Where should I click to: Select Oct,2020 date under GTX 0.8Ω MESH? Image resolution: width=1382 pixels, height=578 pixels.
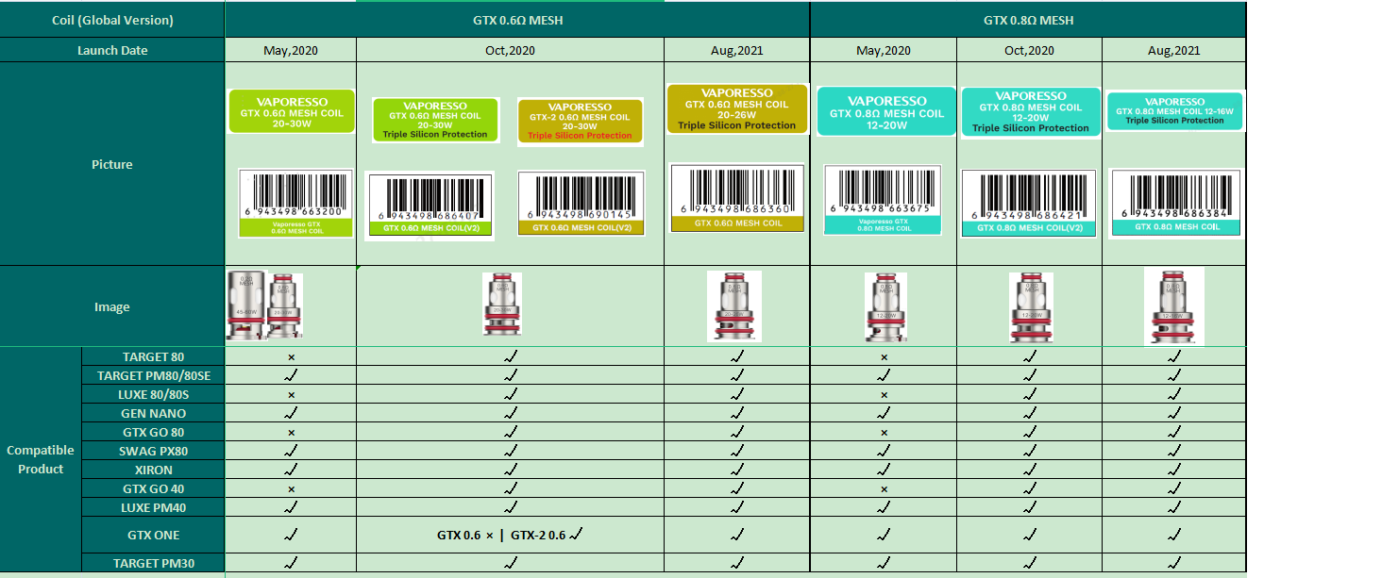1029,50
